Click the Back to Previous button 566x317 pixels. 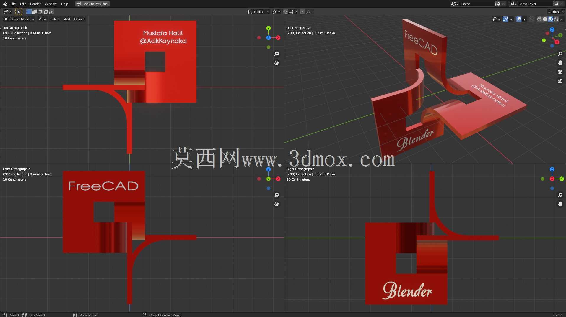point(92,4)
